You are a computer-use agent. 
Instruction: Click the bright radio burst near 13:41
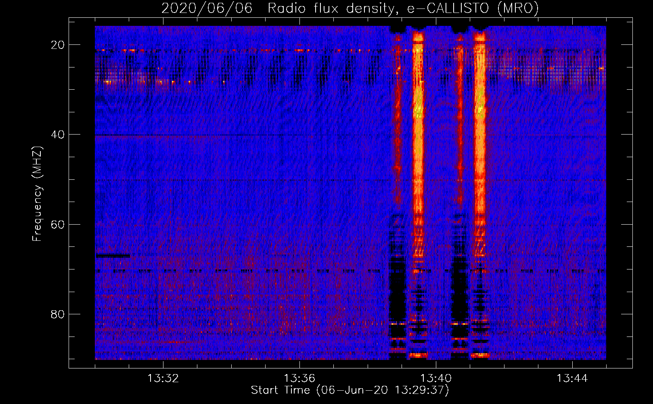[479, 121]
